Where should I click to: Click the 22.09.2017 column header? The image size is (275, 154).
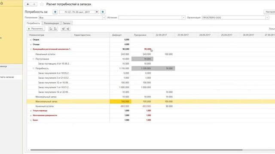(164, 35)
